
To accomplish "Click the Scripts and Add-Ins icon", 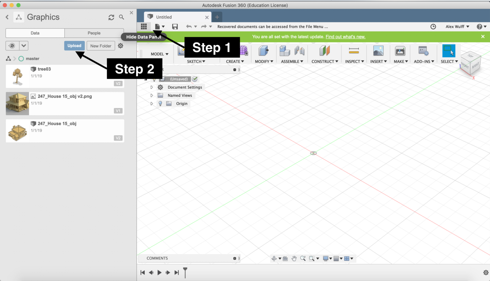I will (424, 51).
